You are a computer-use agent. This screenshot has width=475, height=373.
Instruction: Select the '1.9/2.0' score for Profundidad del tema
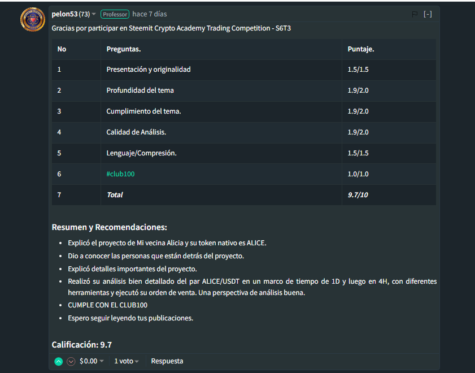coord(358,90)
